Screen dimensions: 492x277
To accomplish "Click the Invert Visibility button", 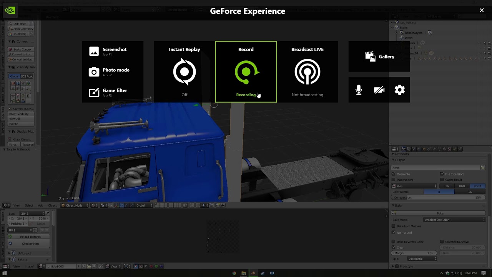I will (21, 114).
